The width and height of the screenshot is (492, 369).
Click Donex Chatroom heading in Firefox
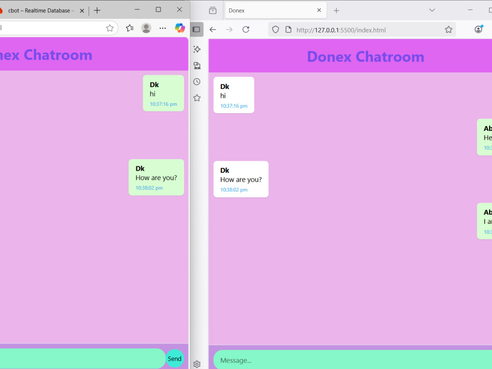tap(366, 57)
